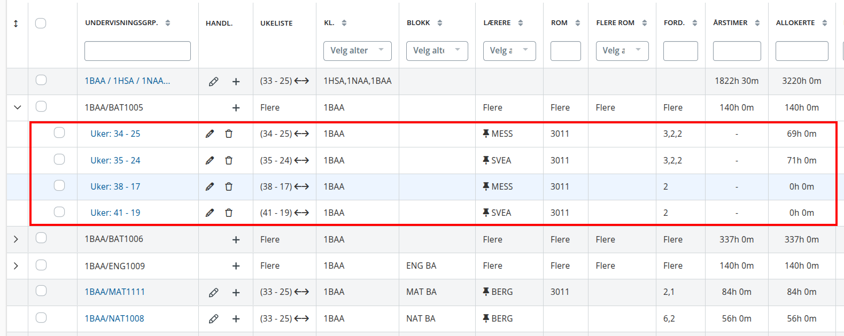Click pin icon next to MESS in Uker 34 - 25
Screen dimensions: 844x336
486,134
